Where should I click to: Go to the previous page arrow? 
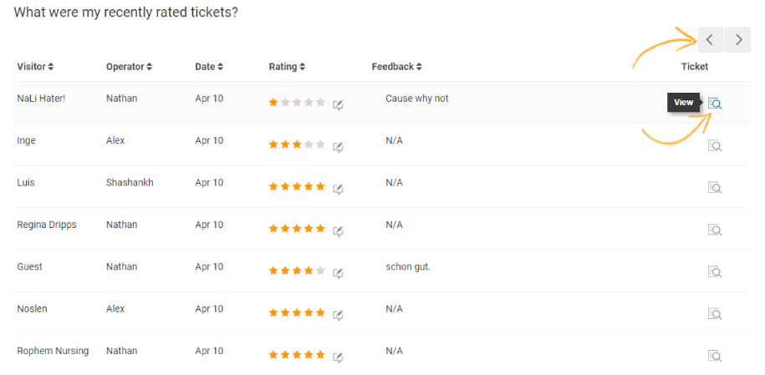coord(710,39)
